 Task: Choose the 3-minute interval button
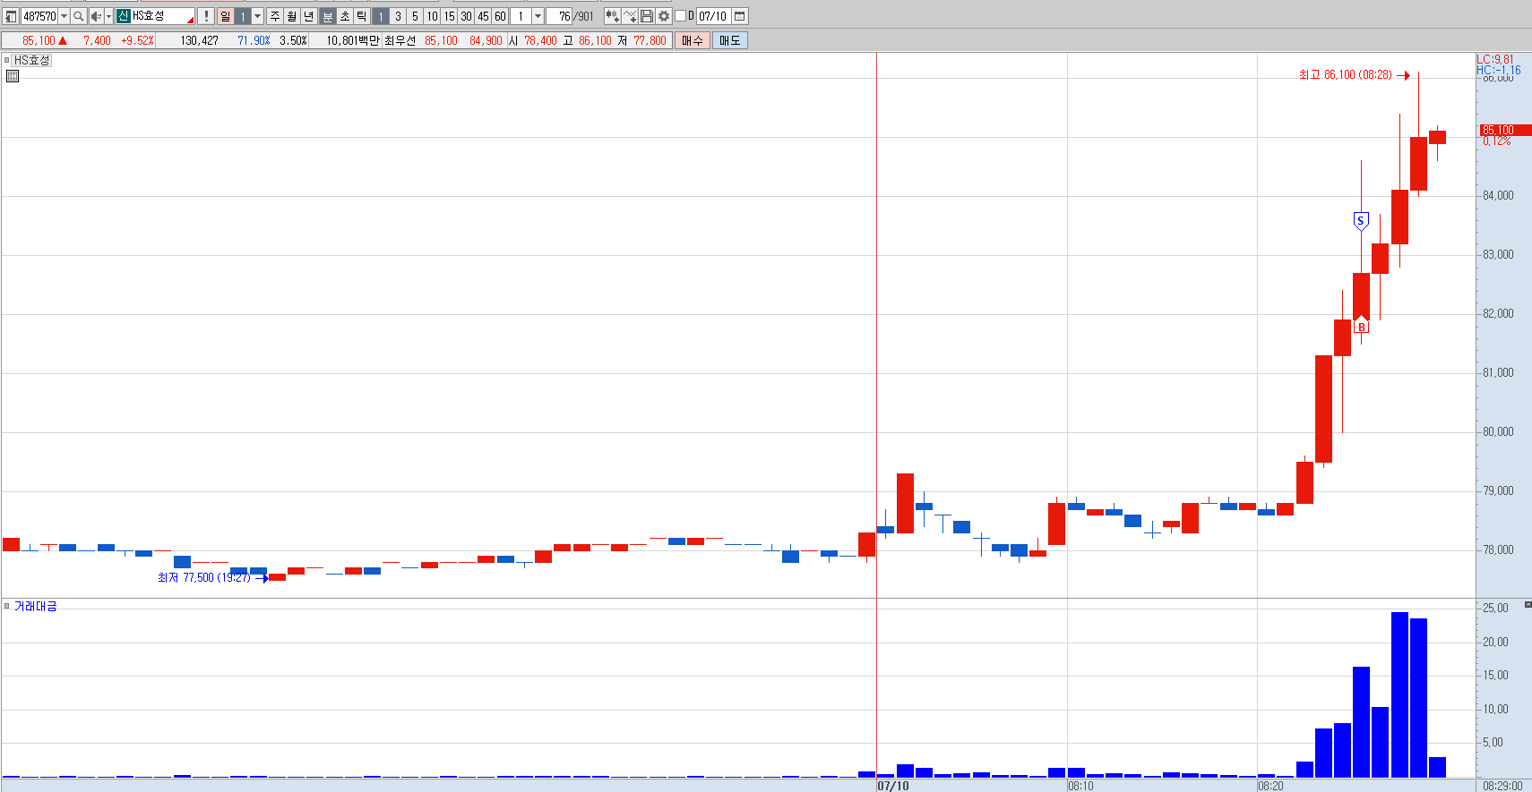[398, 16]
